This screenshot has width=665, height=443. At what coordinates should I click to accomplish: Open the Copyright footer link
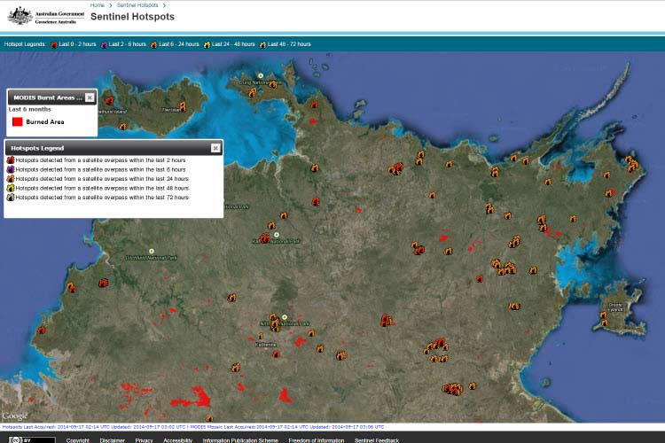[x=78, y=440]
